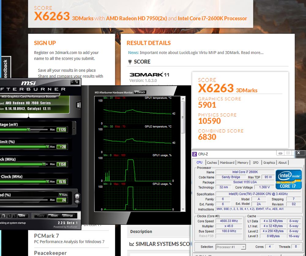Select Afterburner profile slot 4

click(9, 216)
